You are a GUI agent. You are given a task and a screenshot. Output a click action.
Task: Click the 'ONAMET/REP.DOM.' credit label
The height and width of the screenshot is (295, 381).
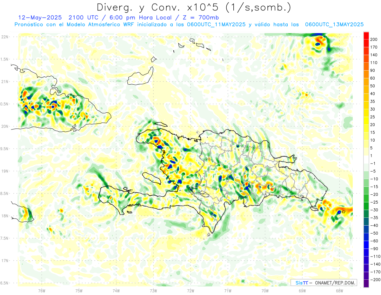[x=335, y=283]
